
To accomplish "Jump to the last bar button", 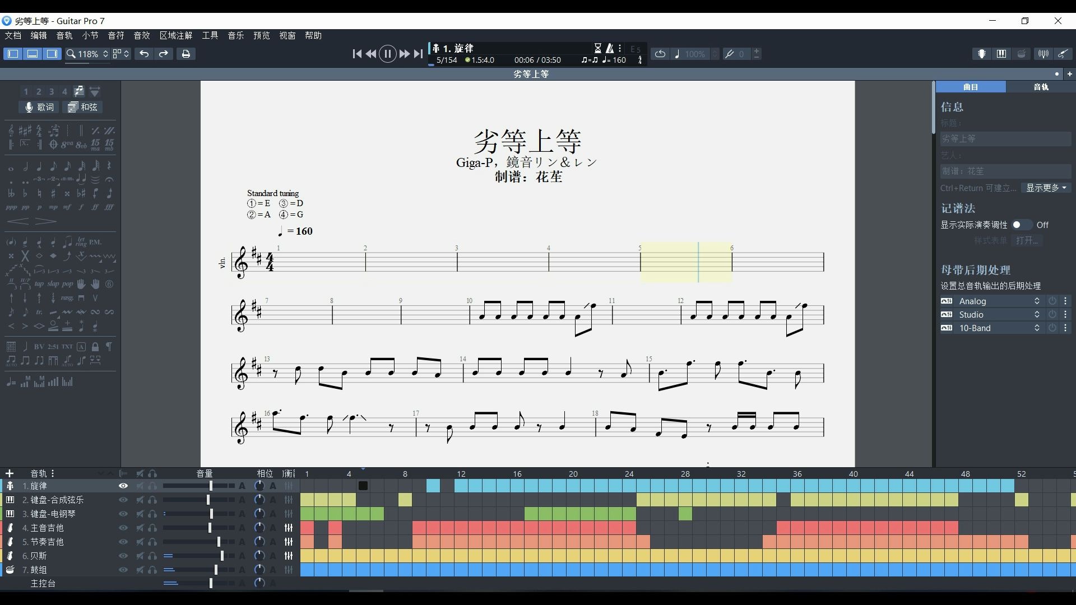I will (x=418, y=54).
